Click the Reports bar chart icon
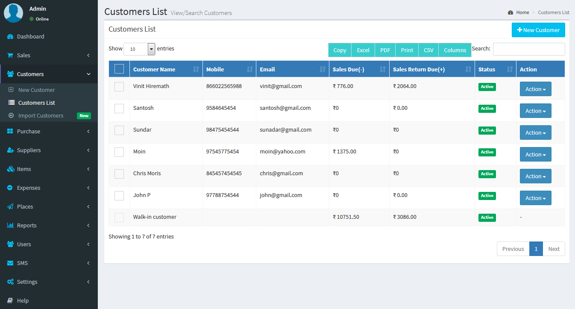 click(x=11, y=225)
